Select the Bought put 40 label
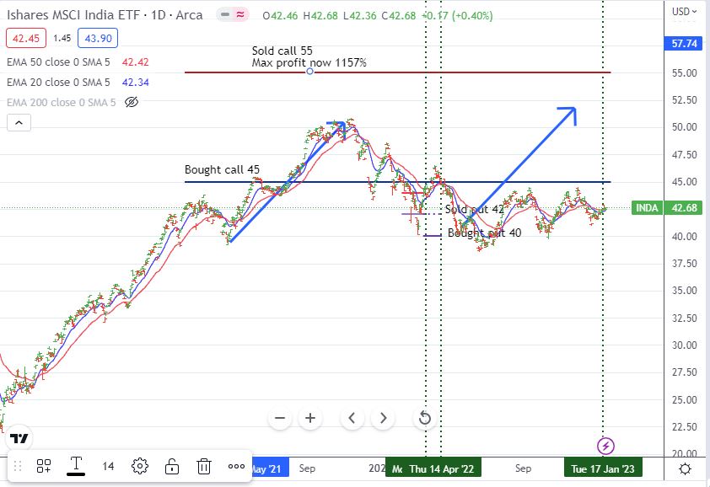The height and width of the screenshot is (487, 710). (x=485, y=233)
